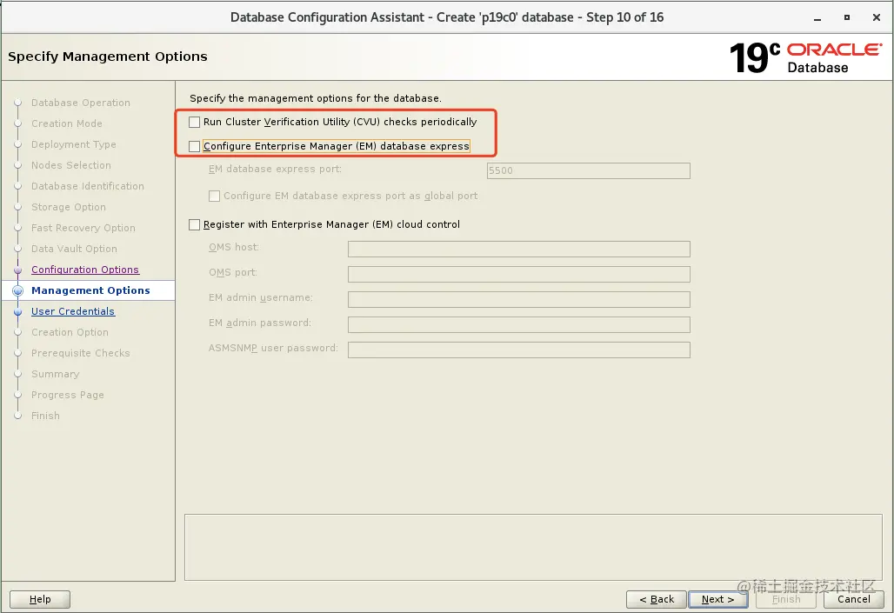The width and height of the screenshot is (894, 613).
Task: Go to Configuration Options step link
Action: [x=85, y=270]
